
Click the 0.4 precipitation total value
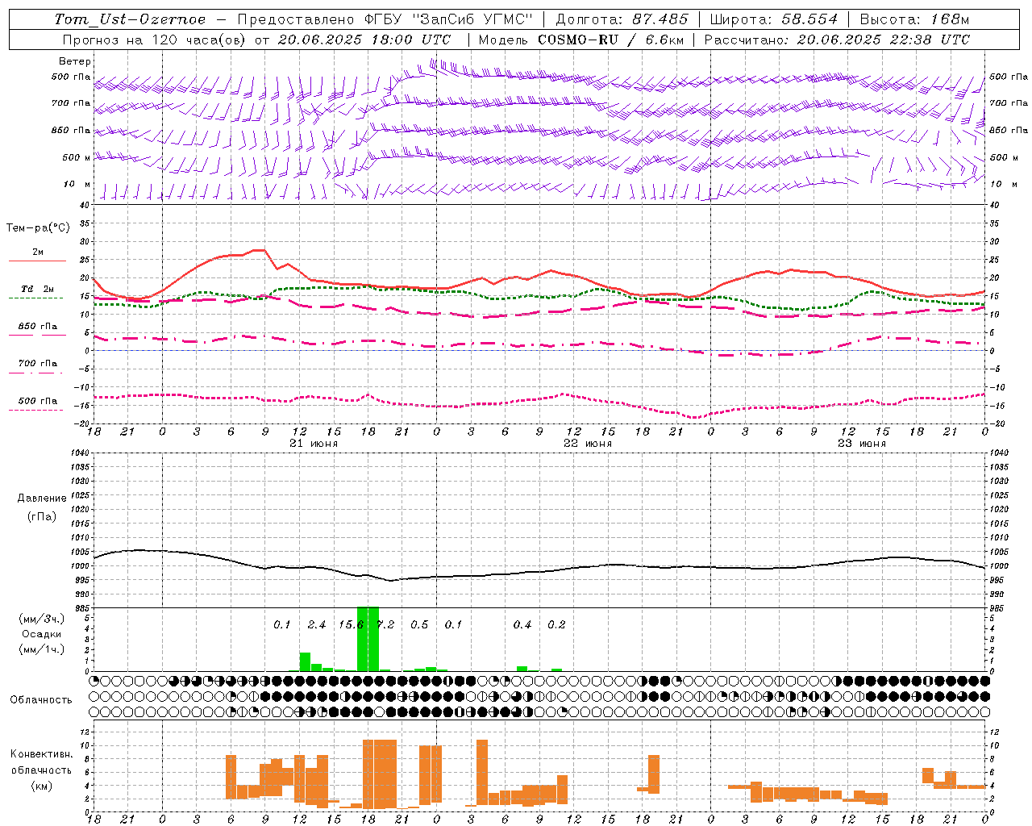tap(522, 625)
